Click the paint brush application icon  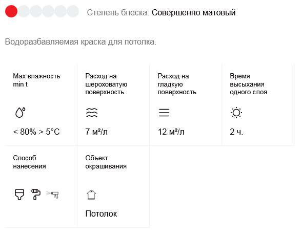pos(19,195)
